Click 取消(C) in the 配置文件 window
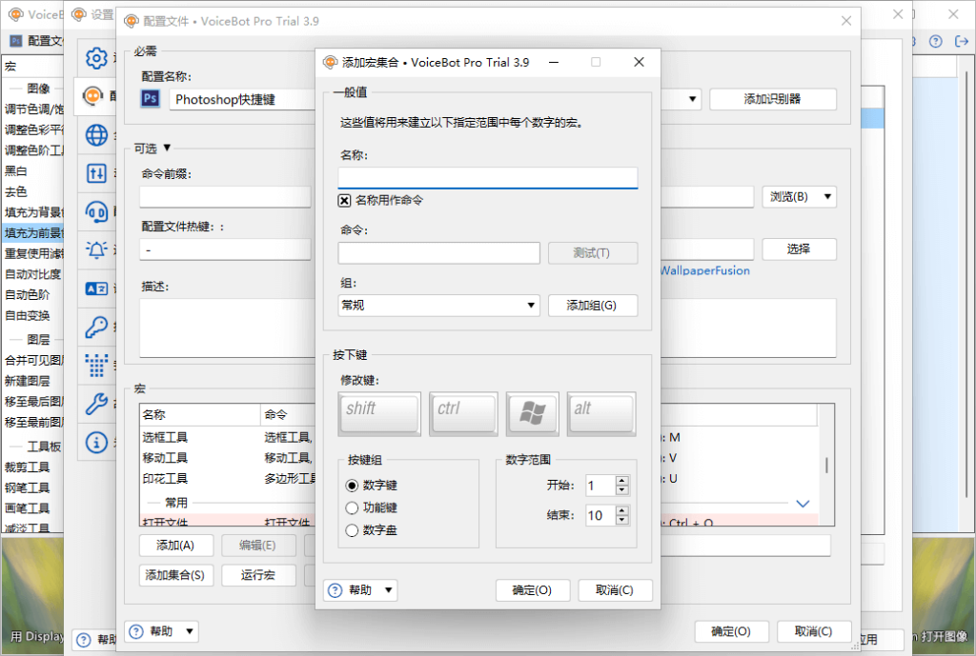This screenshot has height=656, width=976. [814, 632]
